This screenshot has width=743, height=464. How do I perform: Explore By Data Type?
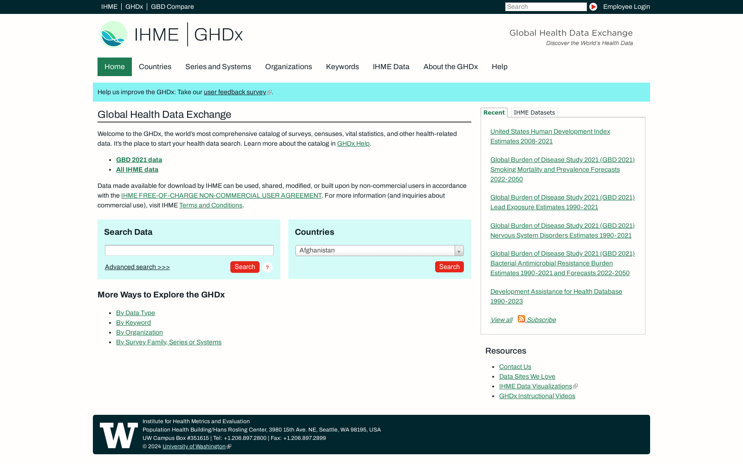coord(136,313)
